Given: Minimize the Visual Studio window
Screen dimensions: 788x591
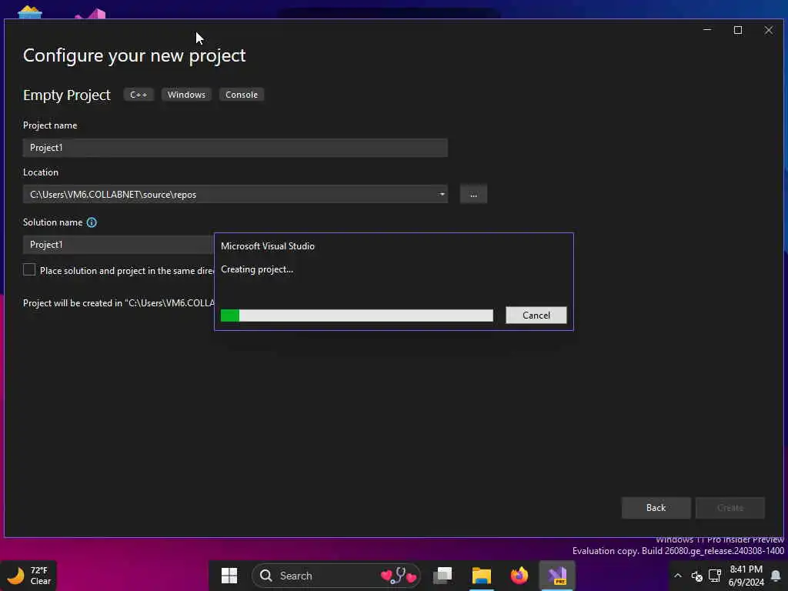Looking at the screenshot, I should pos(707,30).
